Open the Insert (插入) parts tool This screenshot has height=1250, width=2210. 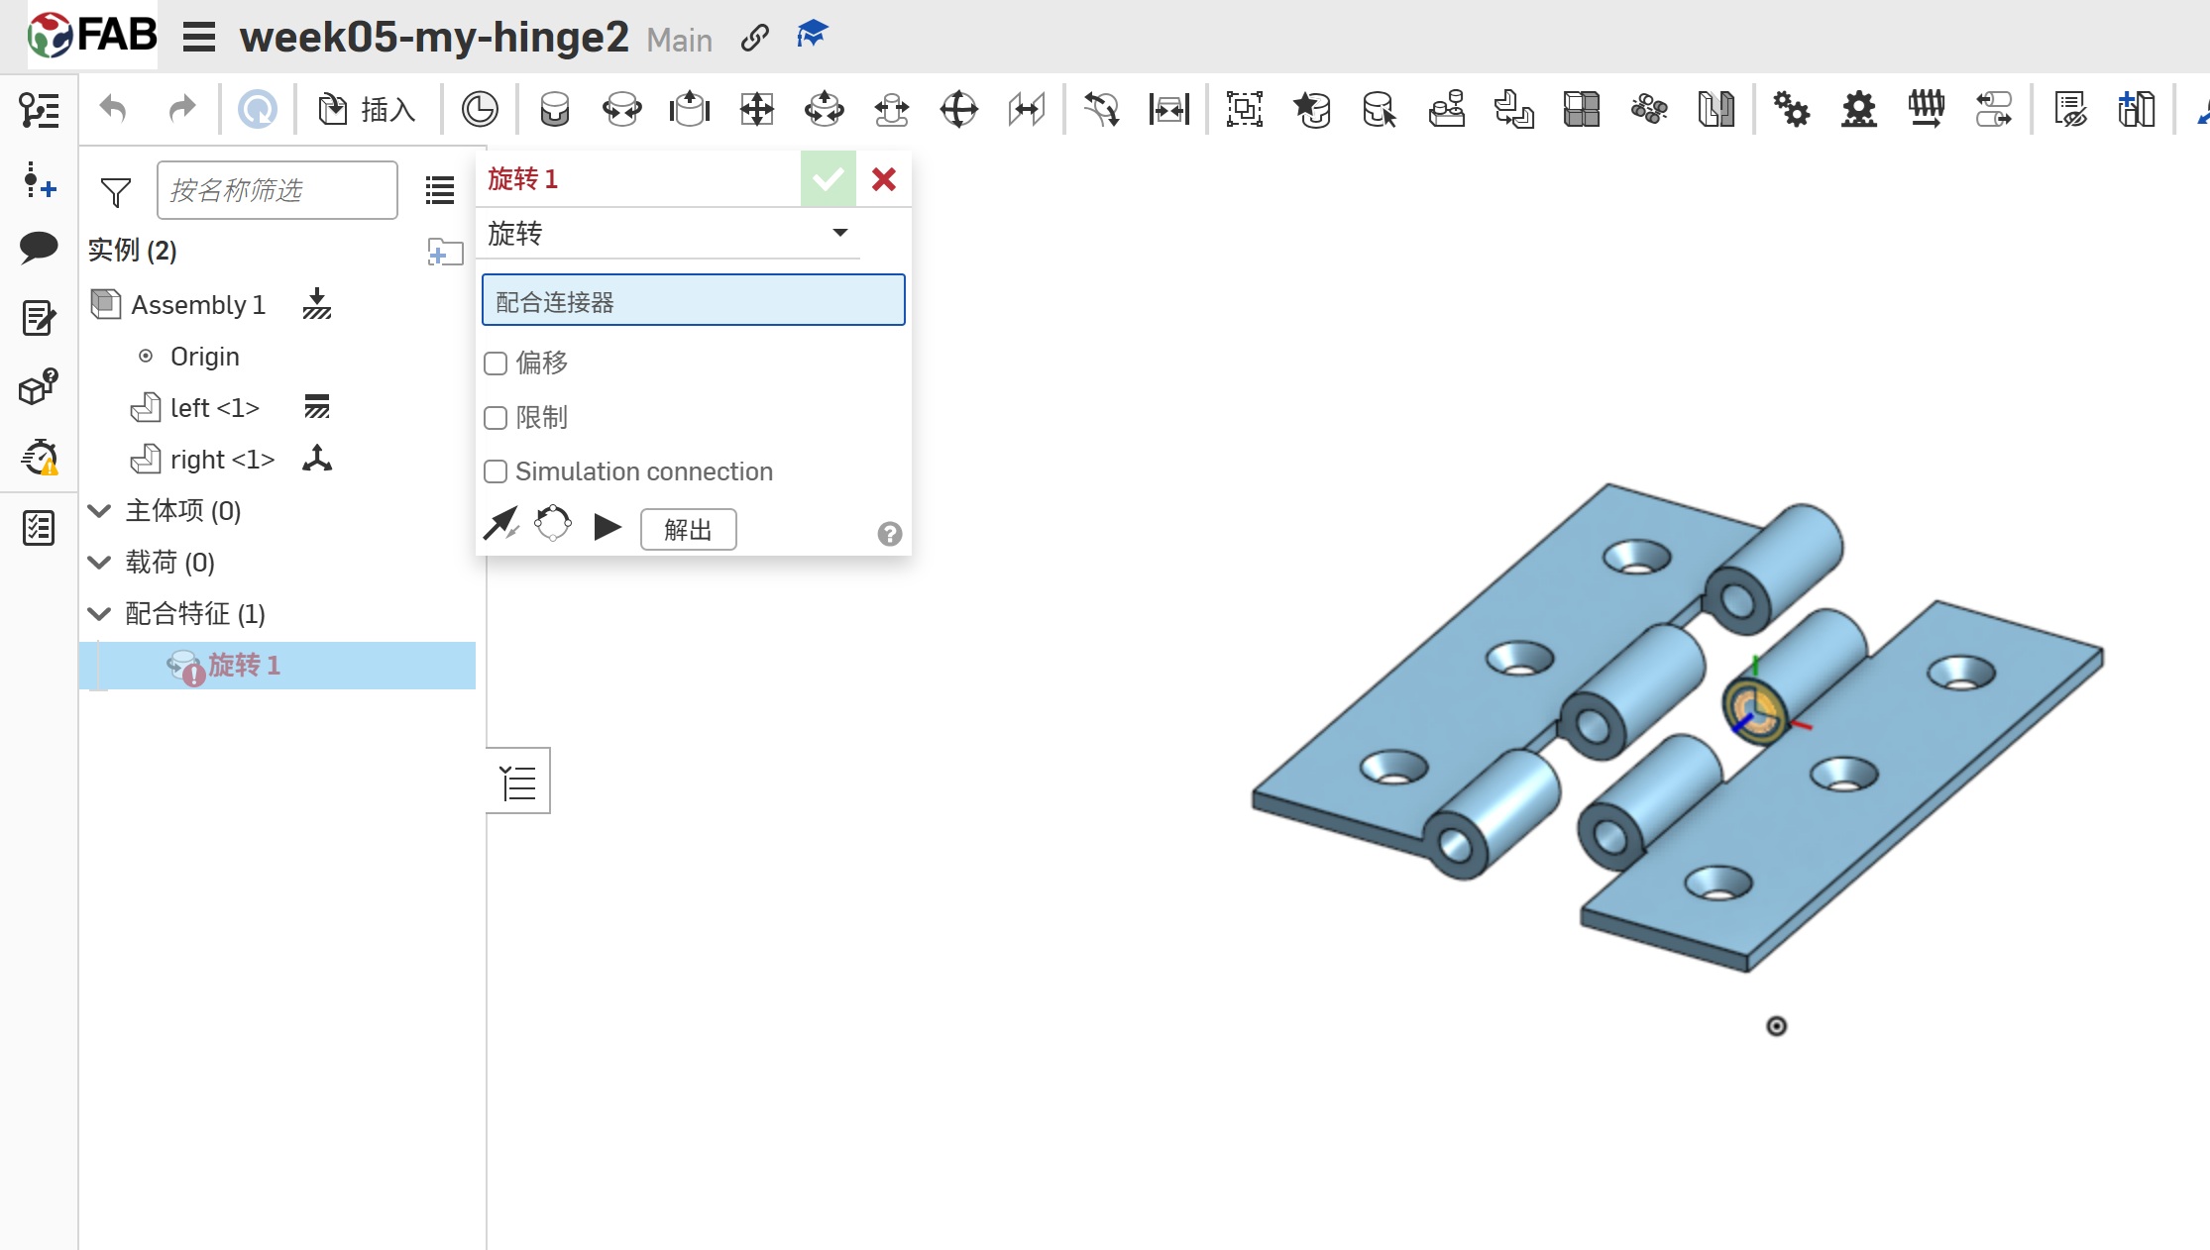coord(367,109)
